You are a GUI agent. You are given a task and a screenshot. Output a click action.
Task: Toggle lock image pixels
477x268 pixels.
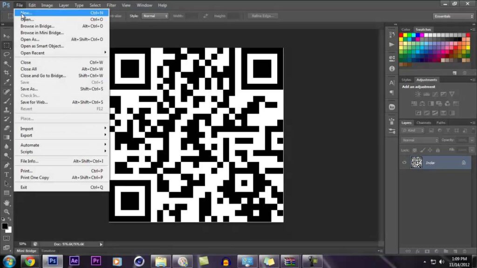tap(422, 150)
